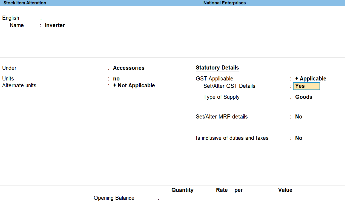Open the Under group selector showing Accessories
Image resolution: width=345 pixels, height=205 pixels.
click(x=129, y=68)
